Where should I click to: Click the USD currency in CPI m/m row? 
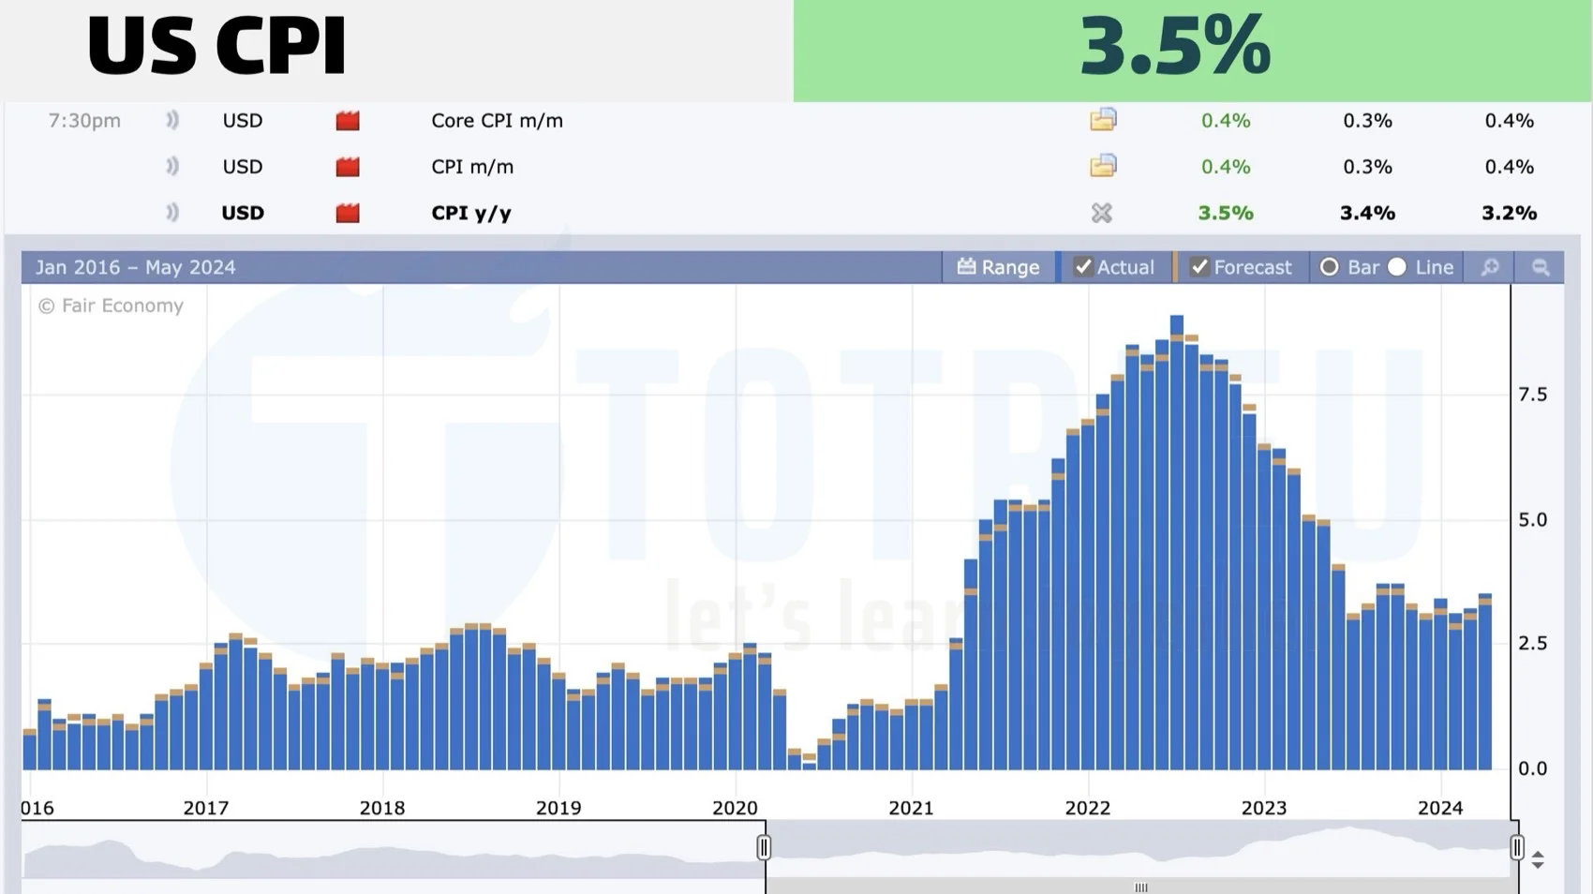[x=243, y=167]
